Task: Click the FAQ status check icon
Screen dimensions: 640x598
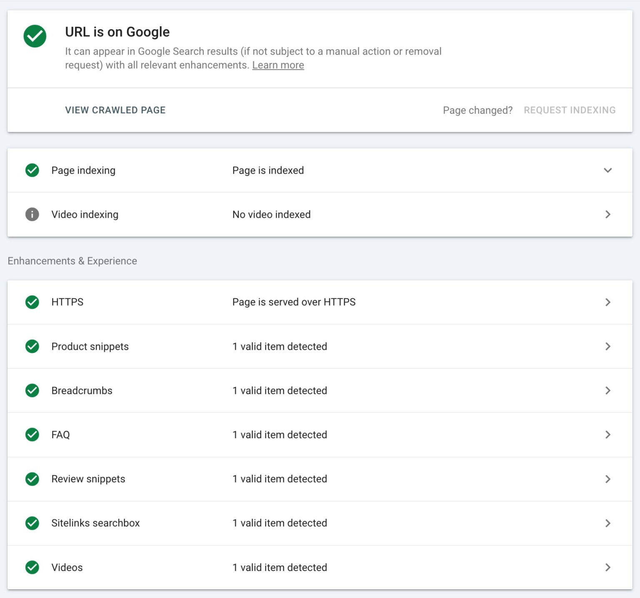Action: click(x=32, y=435)
